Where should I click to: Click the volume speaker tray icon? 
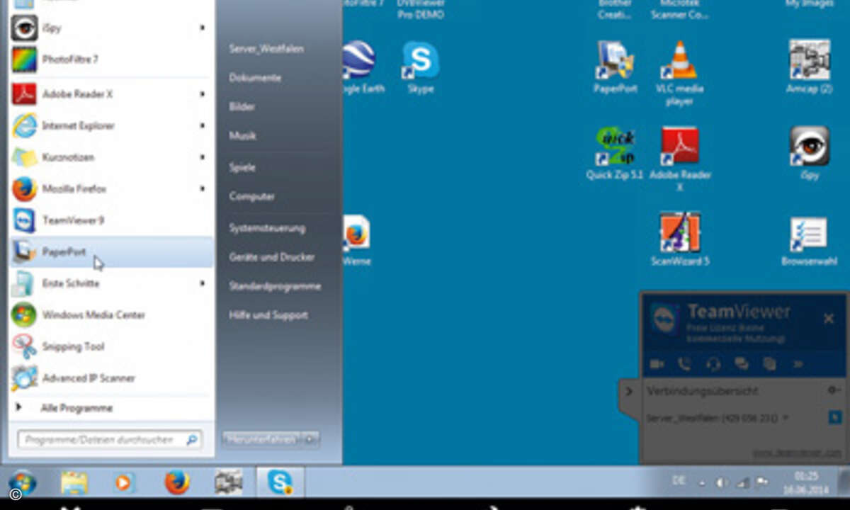click(x=722, y=483)
